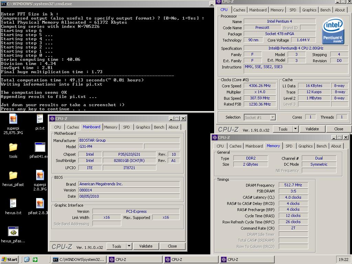Open Caches tab in Mainboard window

click(x=73, y=127)
